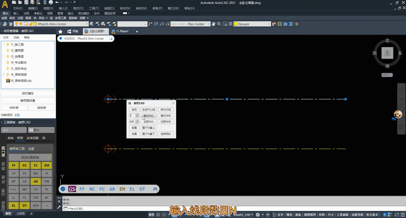The height and width of the screenshot is (218, 406).
Task: Click the Pan hand tool icon
Action: pos(214,24)
